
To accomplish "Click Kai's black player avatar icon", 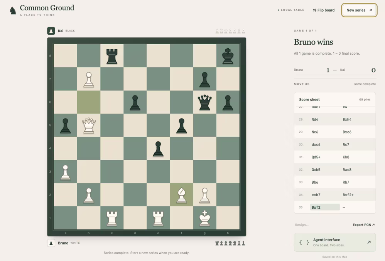I will click(51, 31).
